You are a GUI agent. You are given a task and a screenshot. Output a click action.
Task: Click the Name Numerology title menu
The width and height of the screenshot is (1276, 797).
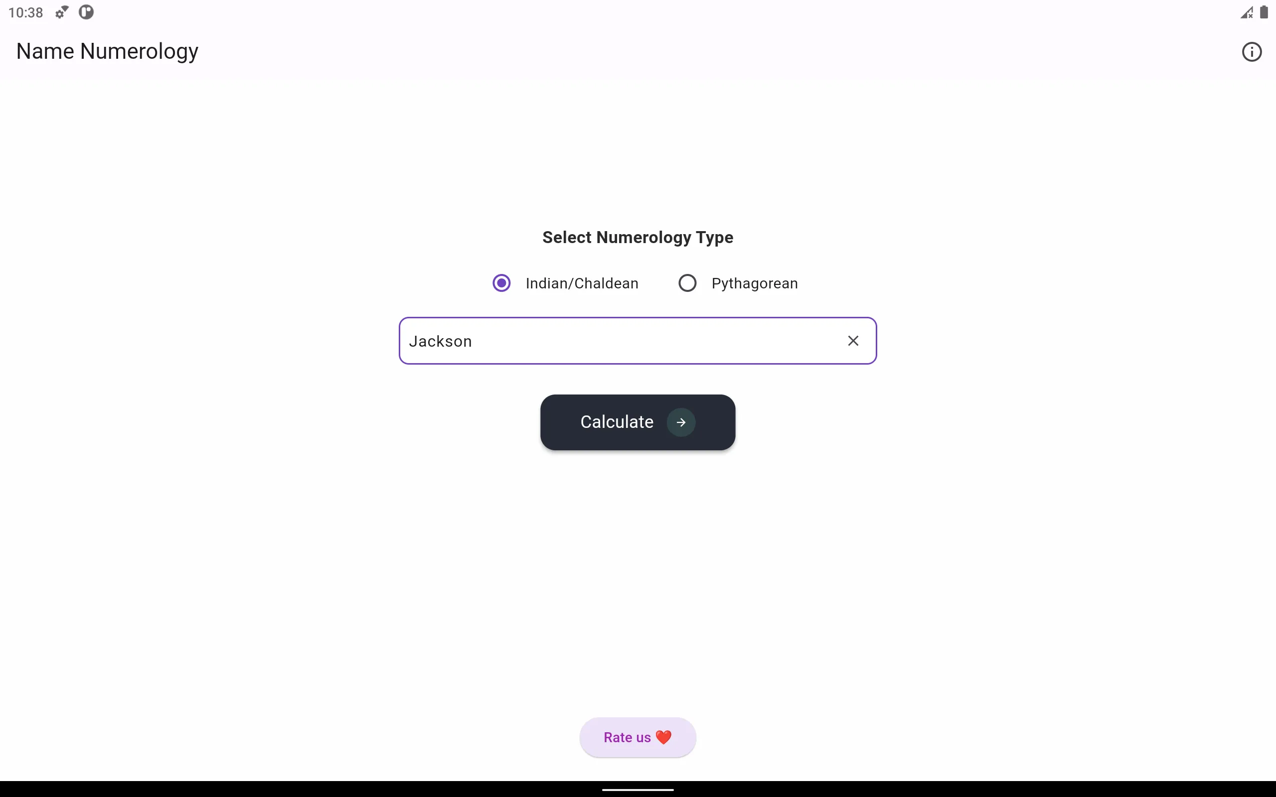[x=107, y=50]
